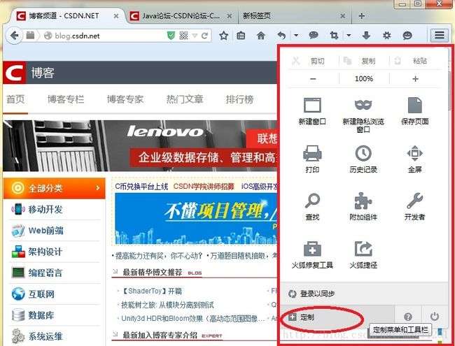The width and height of the screenshot is (455, 346).
Task: Expand 全部分类 category chevron
Action: pyautogui.click(x=98, y=188)
